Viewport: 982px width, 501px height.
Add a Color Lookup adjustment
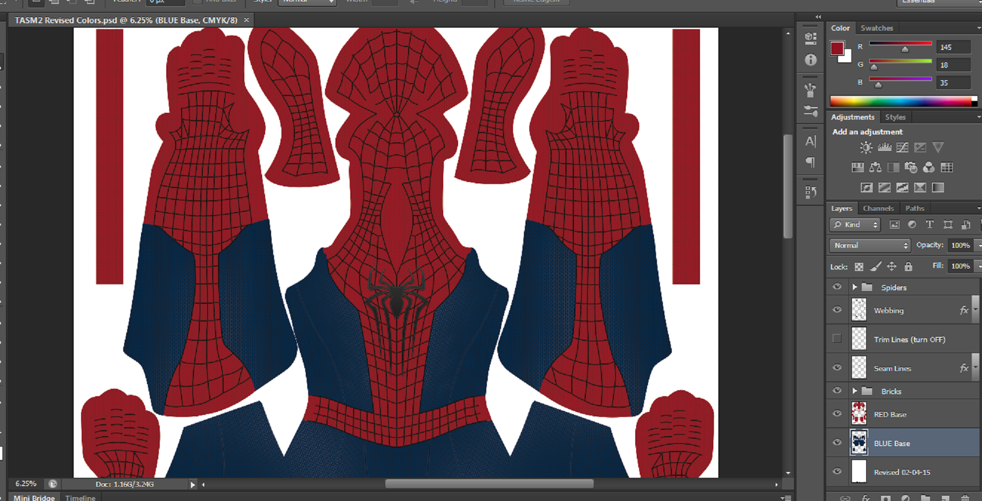947,168
